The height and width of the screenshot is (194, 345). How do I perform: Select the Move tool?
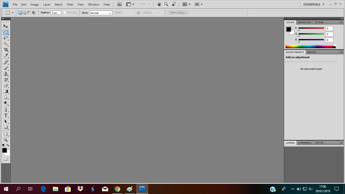[x=6, y=26]
